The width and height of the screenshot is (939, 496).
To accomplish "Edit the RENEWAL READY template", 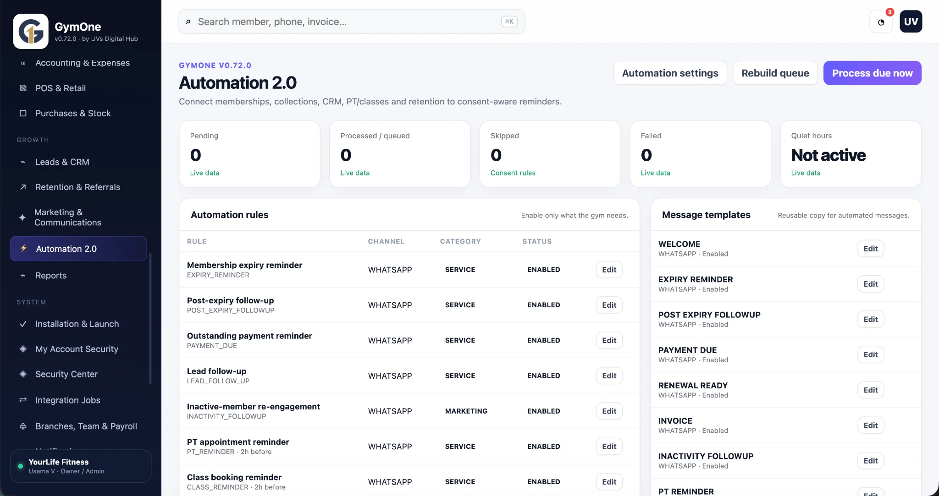I will (x=870, y=390).
